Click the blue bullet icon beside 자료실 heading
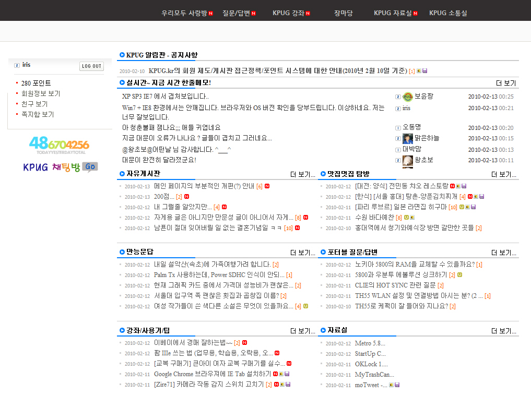Screen dimensions: 531x396 click(x=323, y=330)
